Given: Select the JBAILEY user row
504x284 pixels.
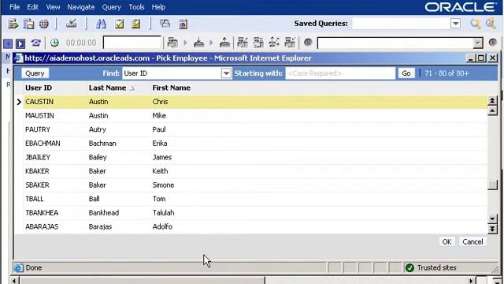Looking at the screenshot, I should tap(255, 157).
